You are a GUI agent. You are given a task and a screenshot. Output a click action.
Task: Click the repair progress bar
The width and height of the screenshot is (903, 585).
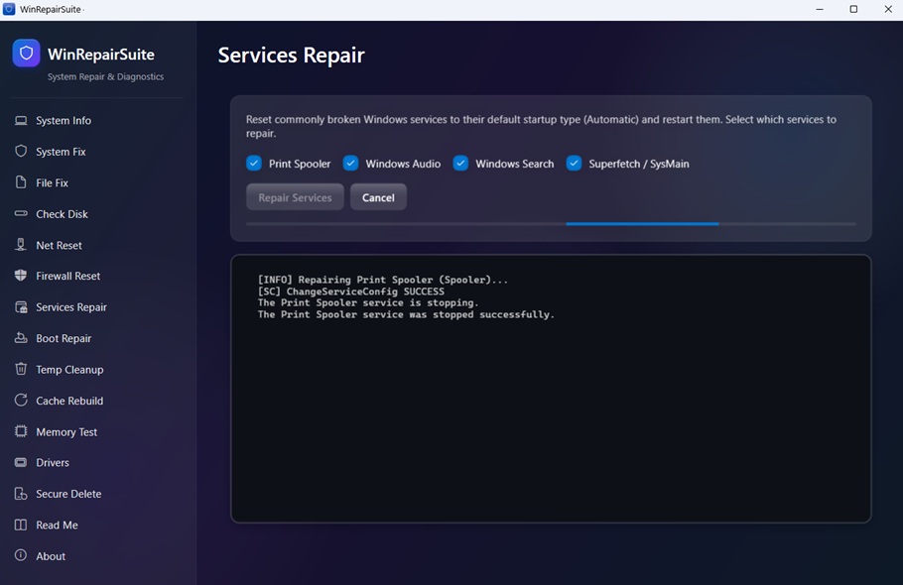(x=551, y=224)
